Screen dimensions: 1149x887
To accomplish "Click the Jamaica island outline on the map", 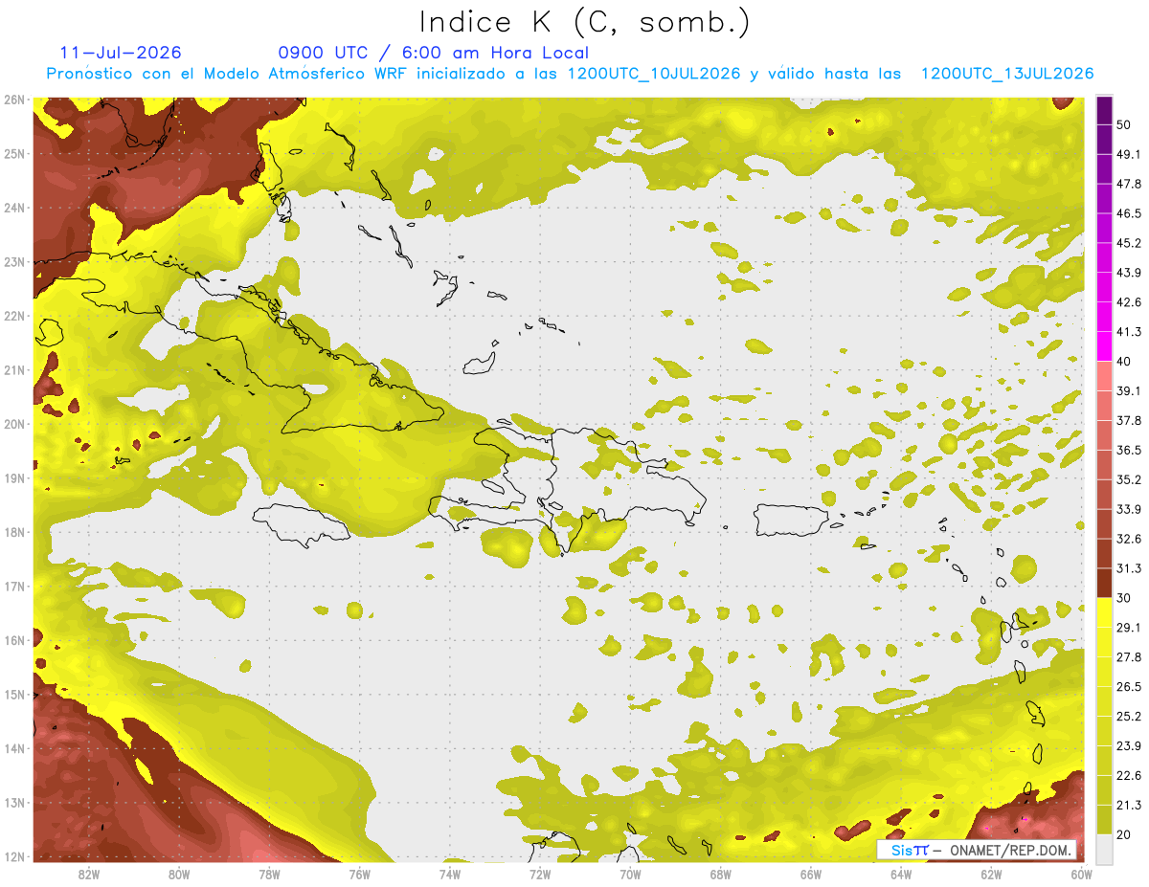I will 302,525.
